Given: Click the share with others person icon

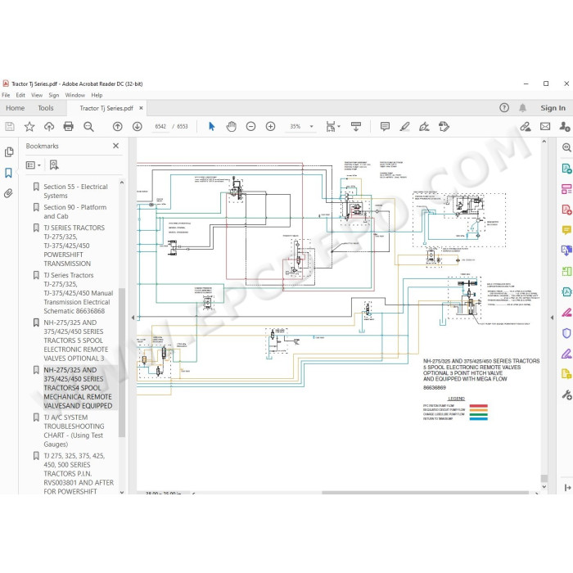Looking at the screenshot, I should coord(565,126).
